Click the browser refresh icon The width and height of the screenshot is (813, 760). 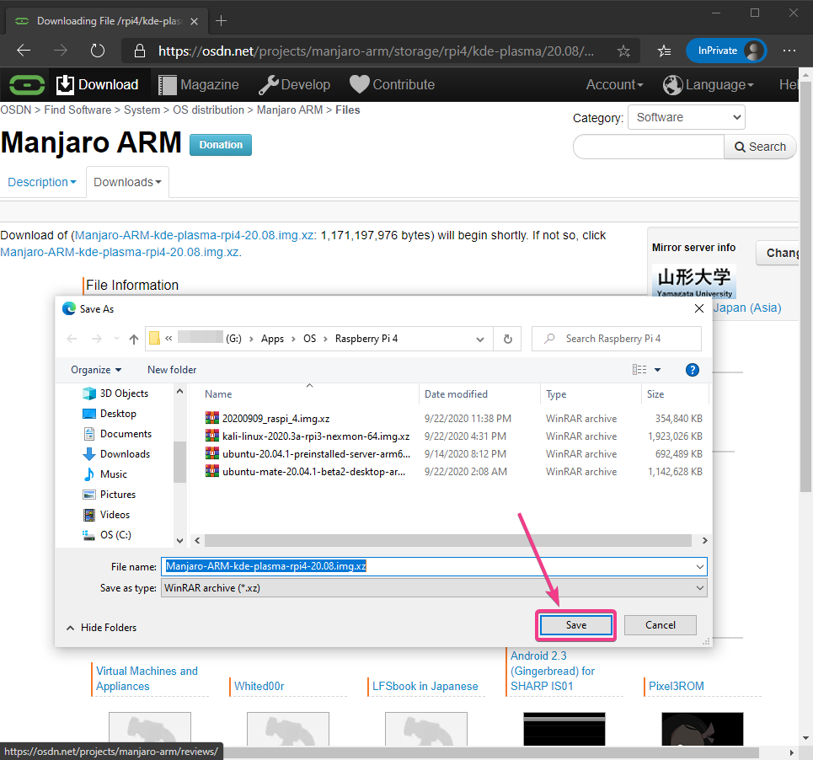click(x=97, y=51)
